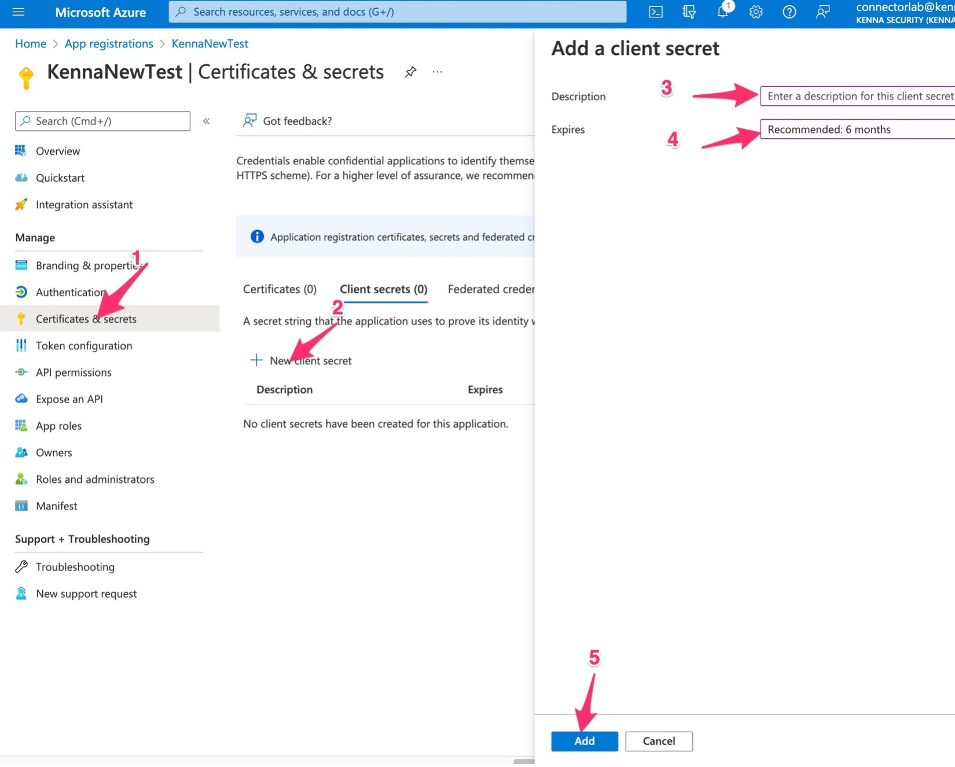Image resolution: width=955 pixels, height=767 pixels.
Task: Open the connectorlab account menu
Action: point(905,13)
